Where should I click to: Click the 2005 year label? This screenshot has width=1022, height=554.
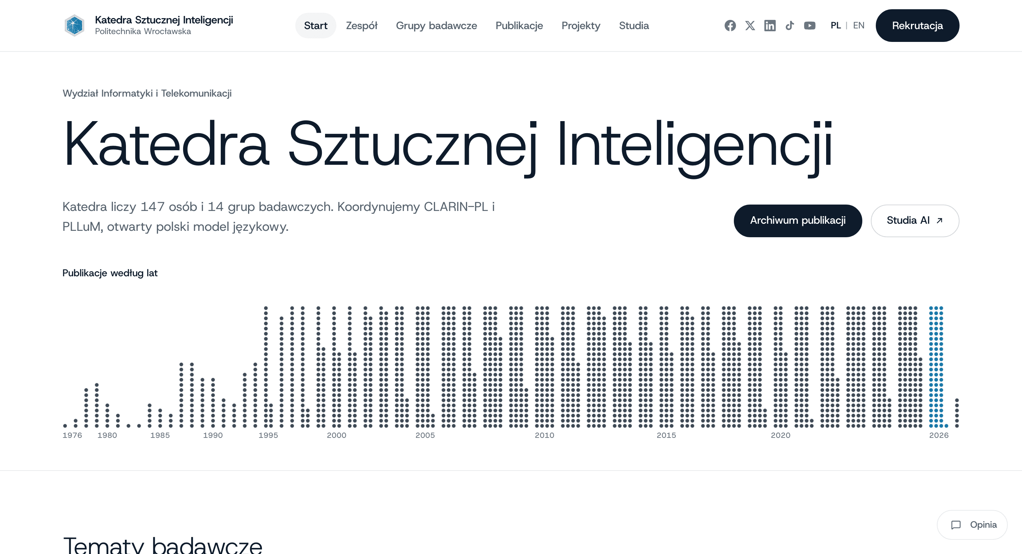[425, 435]
